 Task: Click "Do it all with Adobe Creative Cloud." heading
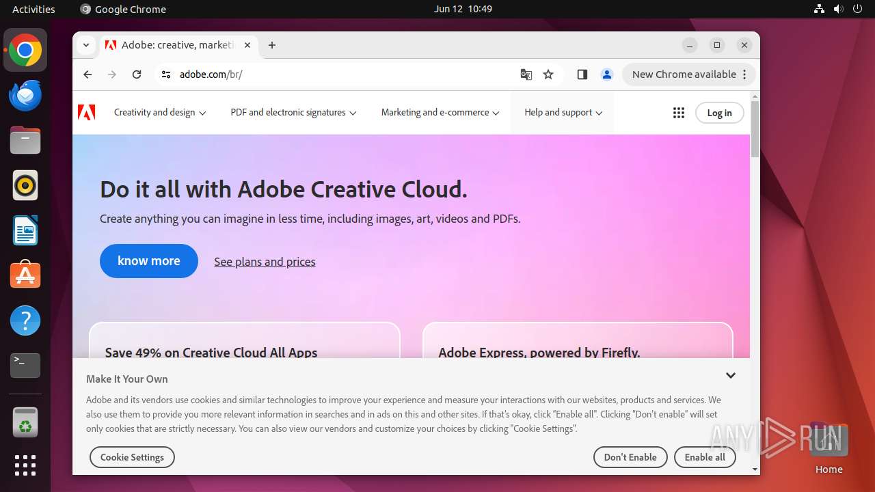click(x=284, y=189)
